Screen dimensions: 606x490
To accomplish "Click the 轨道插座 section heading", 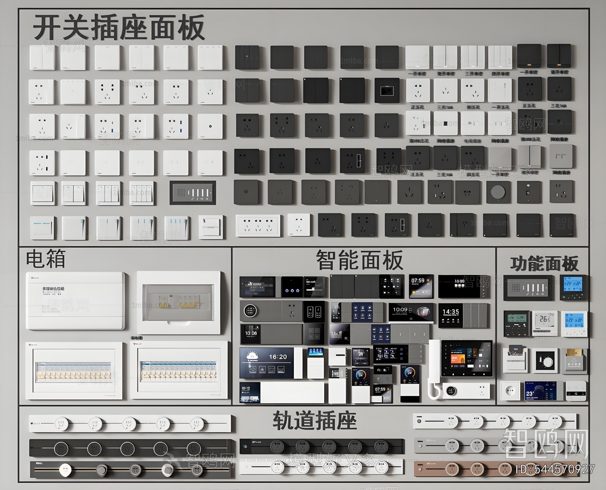I will [x=314, y=421].
